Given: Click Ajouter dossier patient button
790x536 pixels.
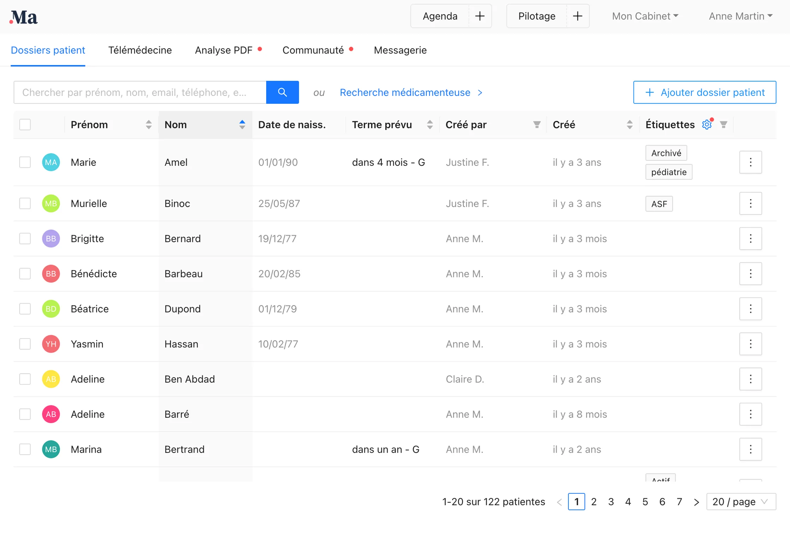Looking at the screenshot, I should tap(705, 92).
